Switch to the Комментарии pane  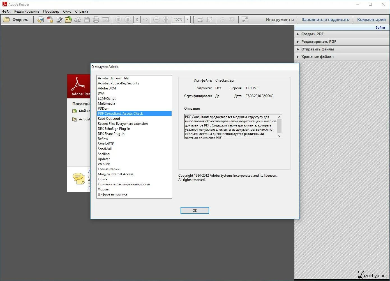(x=371, y=20)
